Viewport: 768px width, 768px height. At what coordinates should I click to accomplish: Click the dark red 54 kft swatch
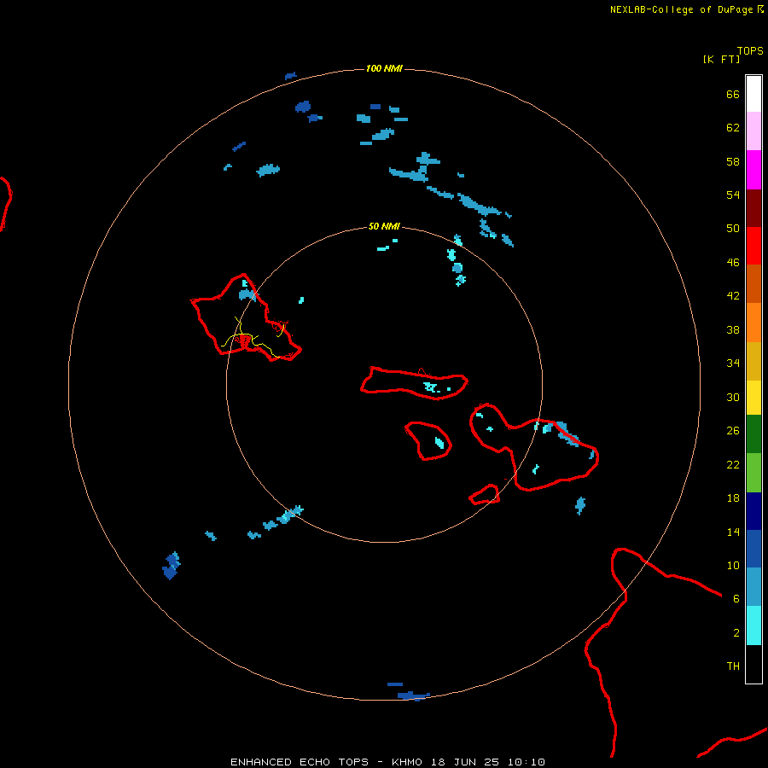(753, 207)
